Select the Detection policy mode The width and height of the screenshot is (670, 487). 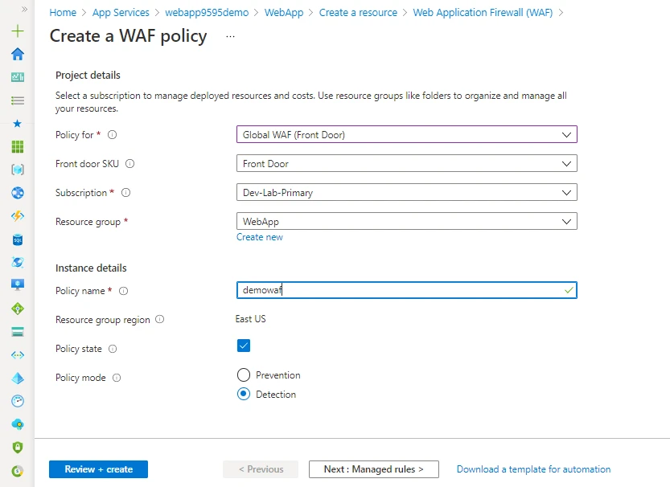[243, 394]
